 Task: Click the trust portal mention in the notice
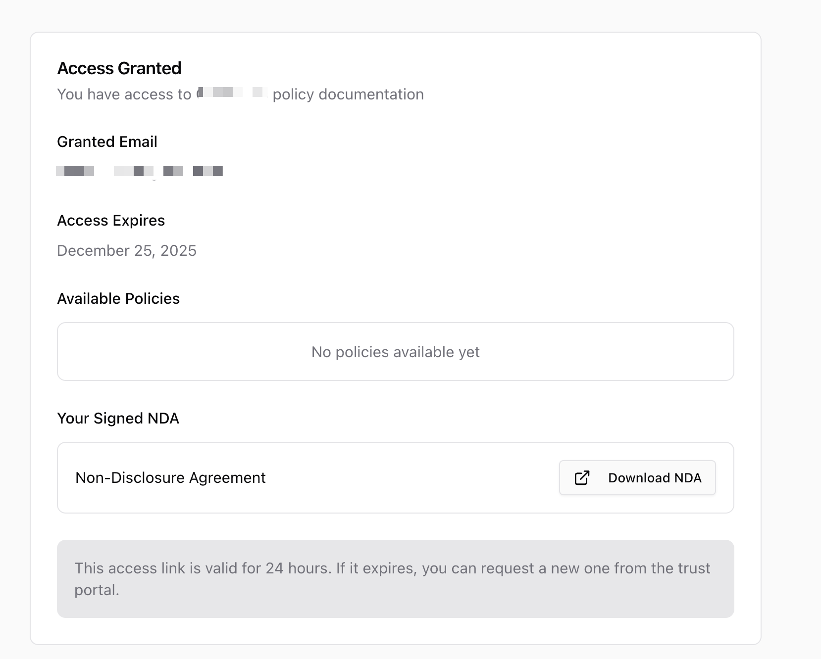click(694, 568)
